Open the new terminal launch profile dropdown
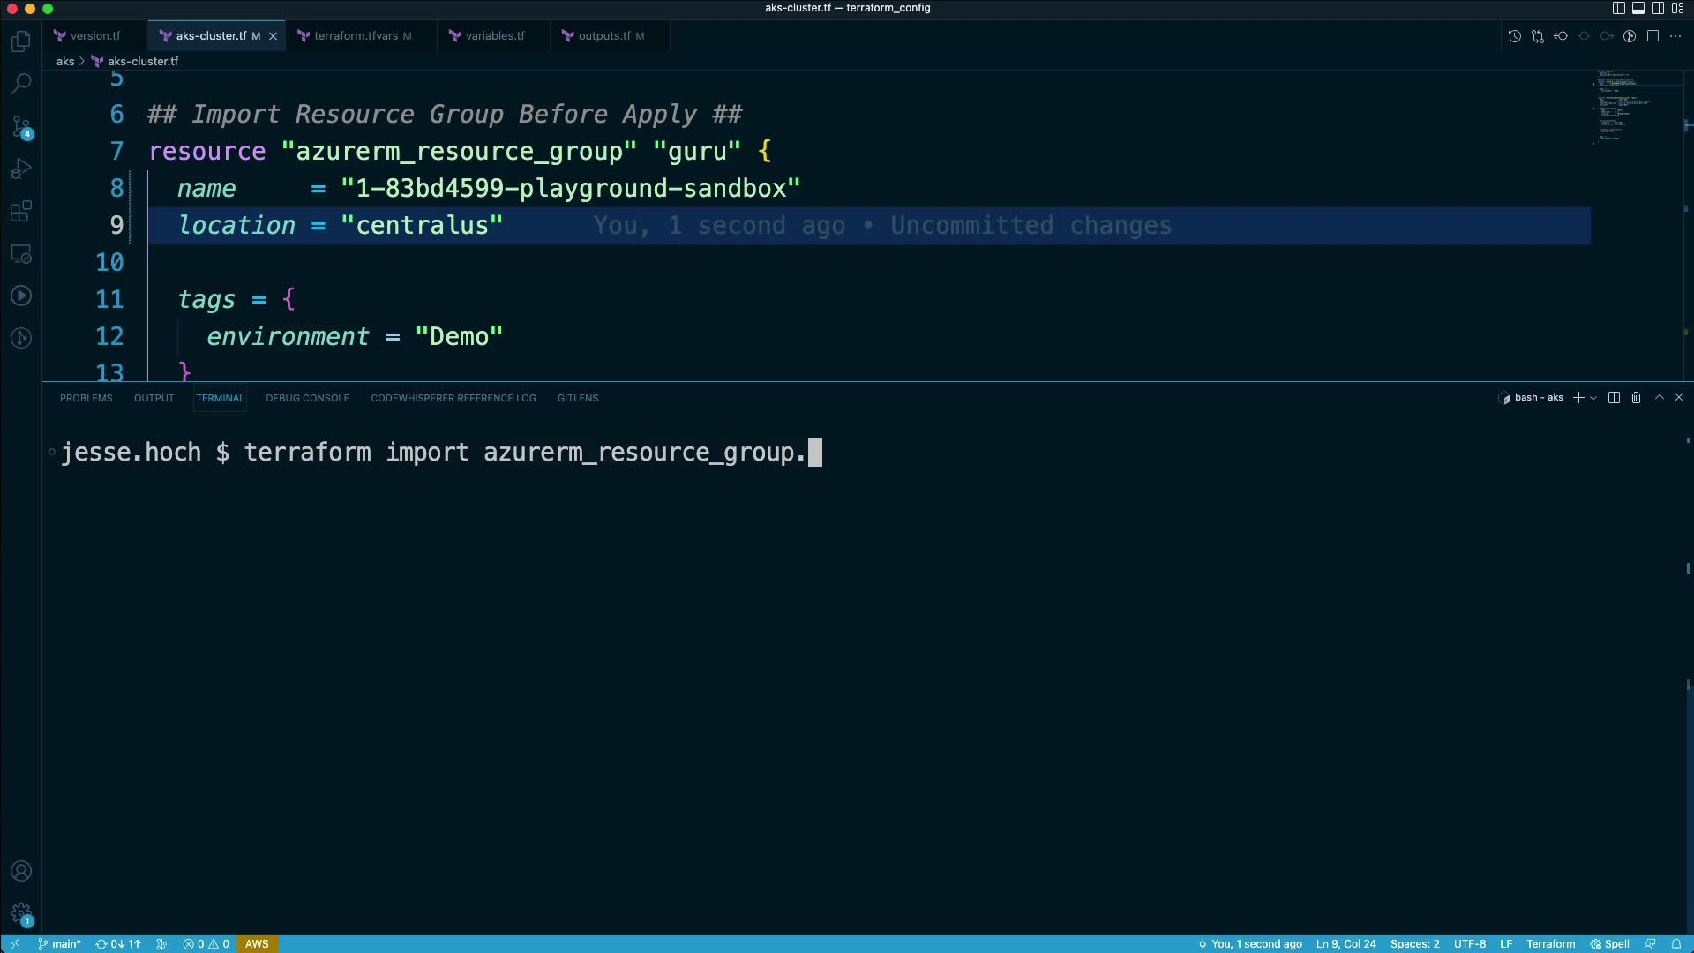Screen dimensions: 1694x953 pos(1593,398)
